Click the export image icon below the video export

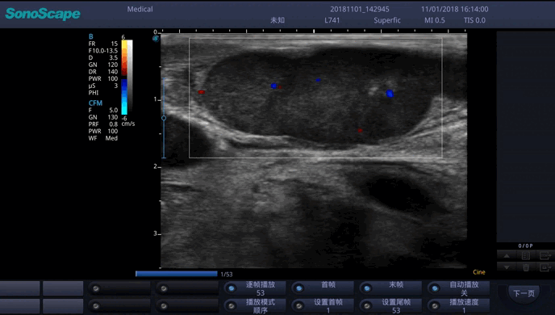tap(545, 267)
